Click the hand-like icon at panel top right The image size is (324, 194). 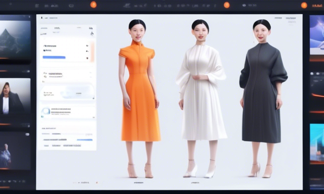click(x=92, y=33)
